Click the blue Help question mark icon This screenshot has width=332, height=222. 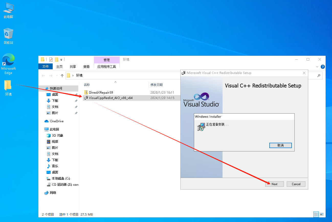click(x=323, y=67)
